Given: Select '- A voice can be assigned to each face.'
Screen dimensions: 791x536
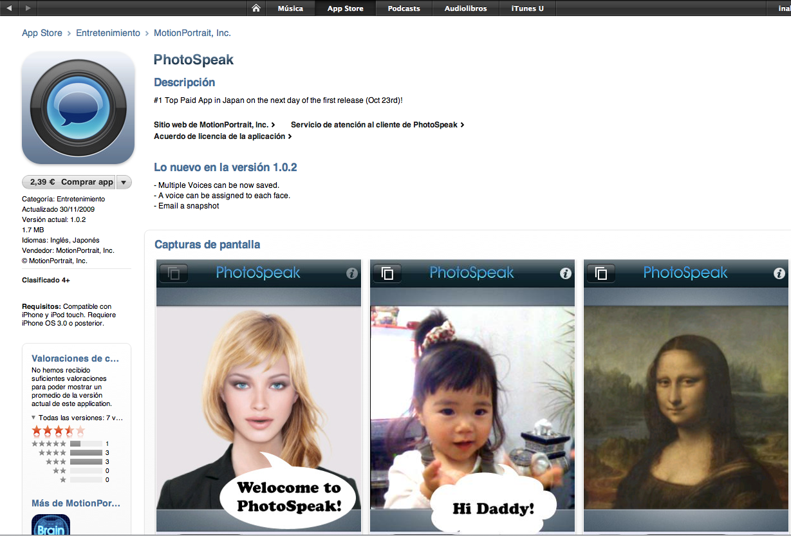Looking at the screenshot, I should point(222,196).
